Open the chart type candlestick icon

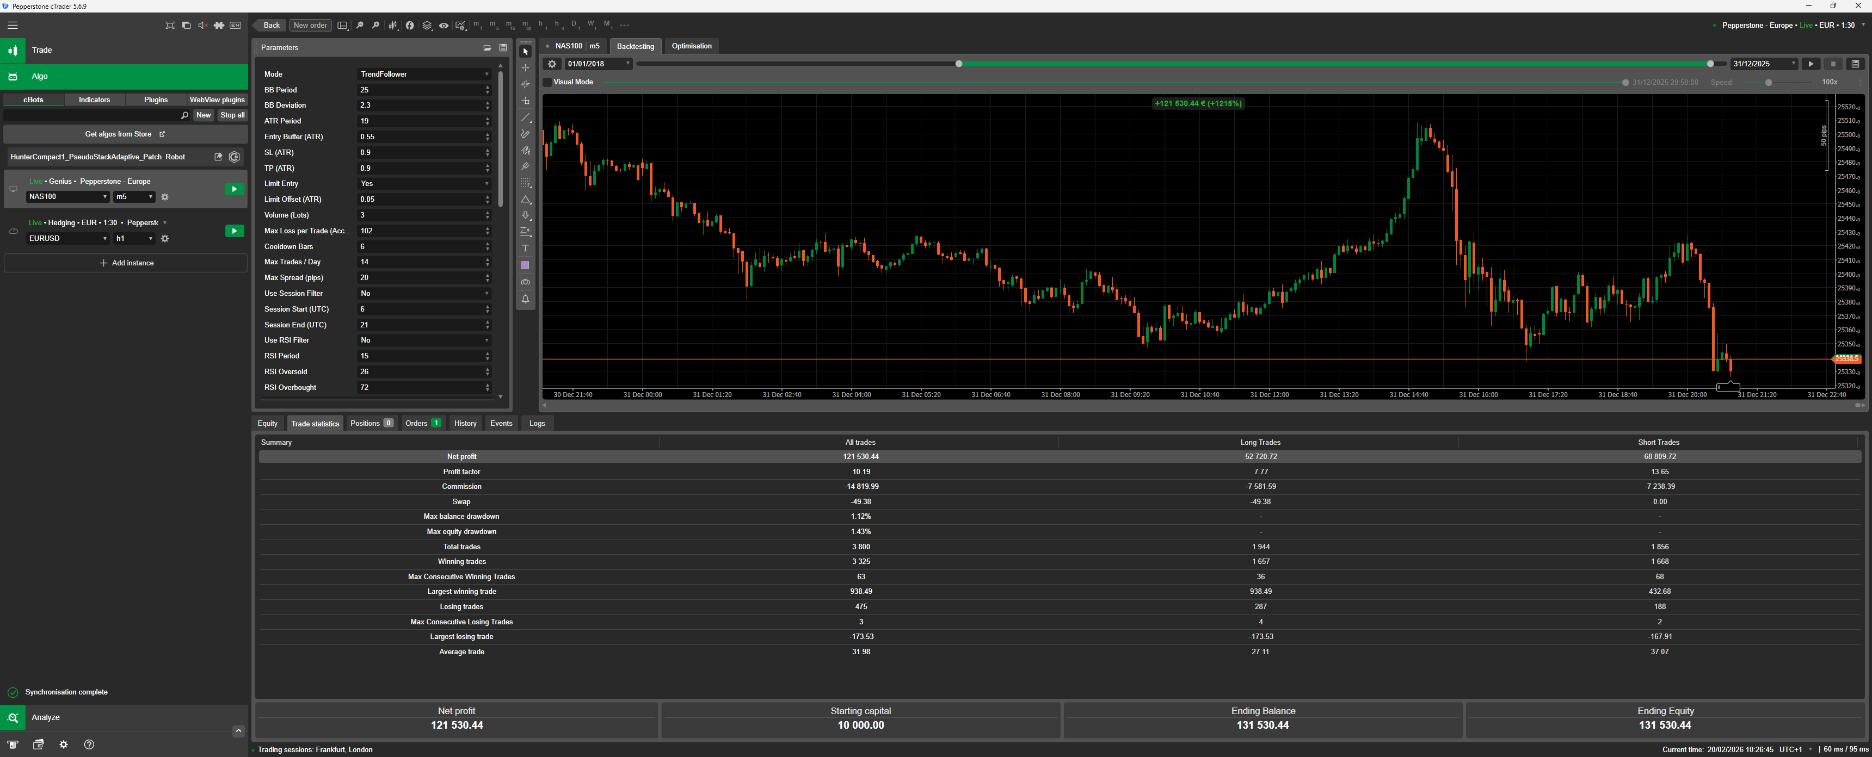pyautogui.click(x=393, y=26)
